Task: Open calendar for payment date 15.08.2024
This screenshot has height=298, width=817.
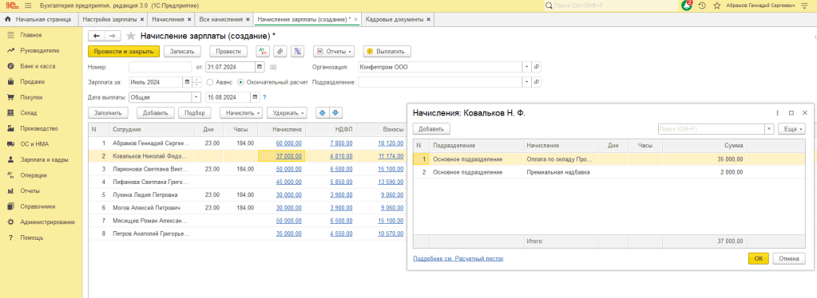Action: 255,97
